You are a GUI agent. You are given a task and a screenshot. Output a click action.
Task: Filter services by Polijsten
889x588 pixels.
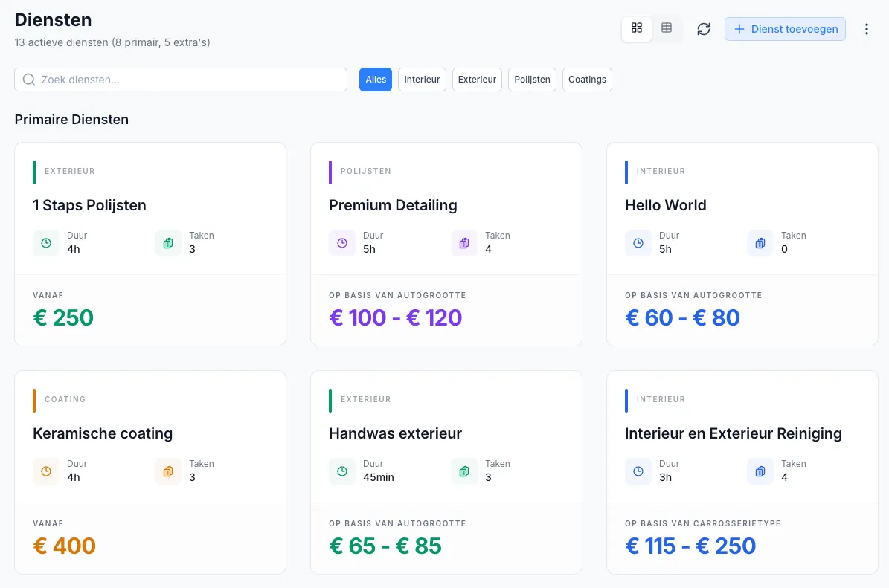pos(532,80)
